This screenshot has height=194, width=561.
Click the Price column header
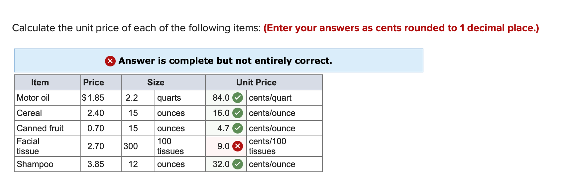(93, 82)
